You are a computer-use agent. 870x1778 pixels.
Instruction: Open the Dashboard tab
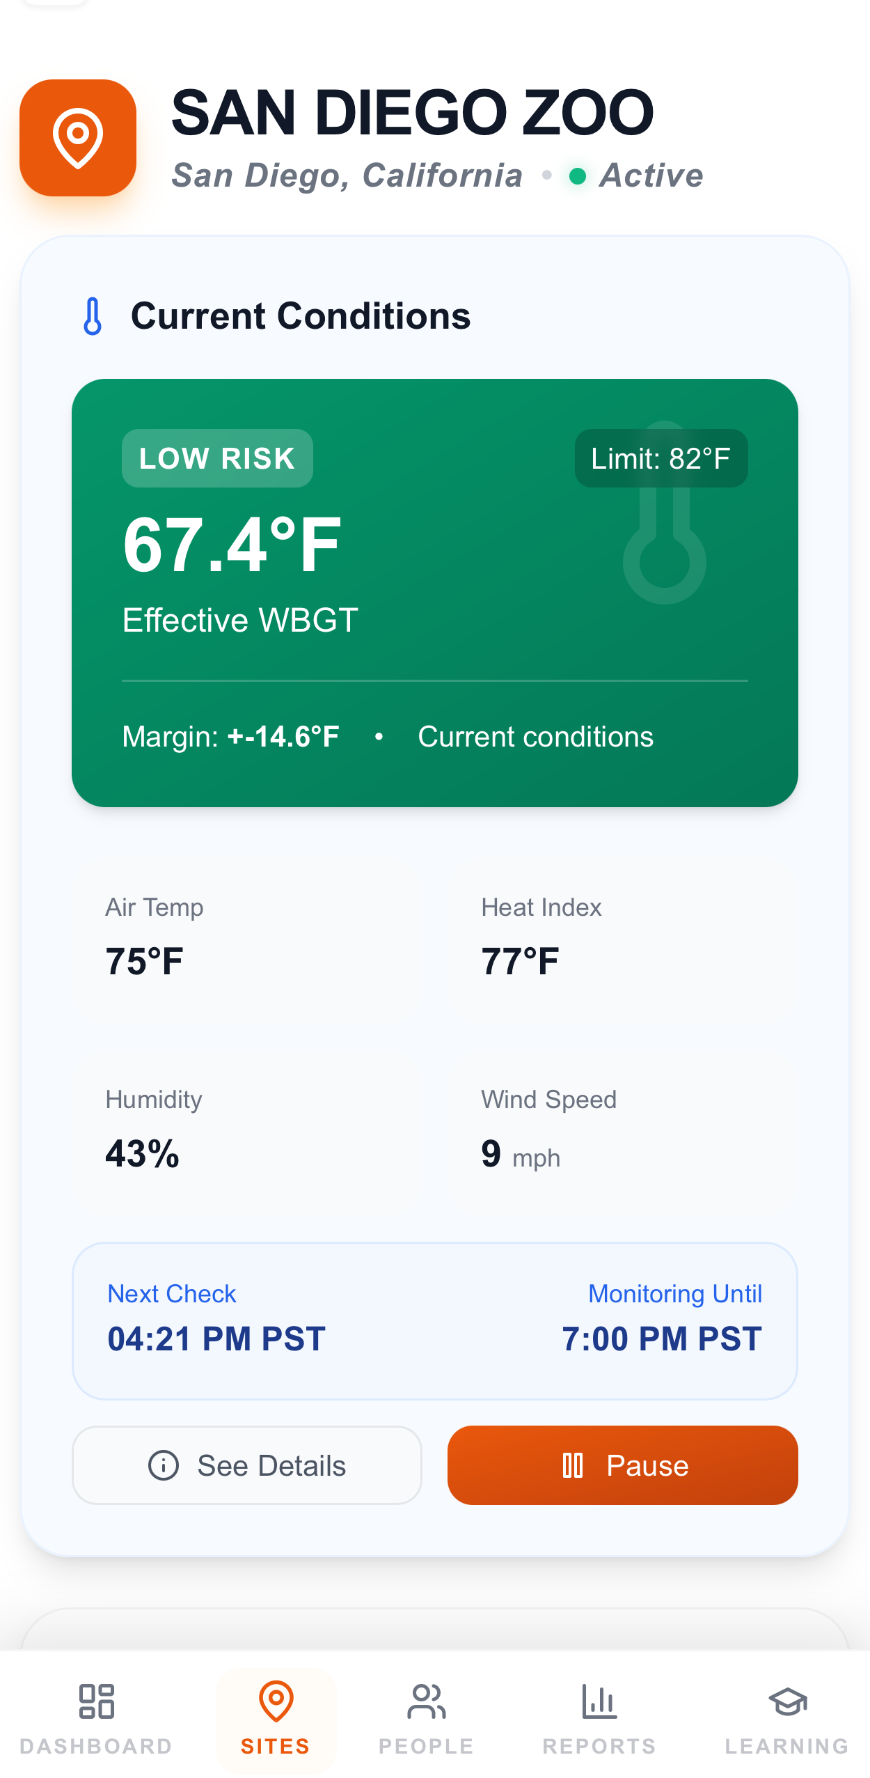(96, 1718)
